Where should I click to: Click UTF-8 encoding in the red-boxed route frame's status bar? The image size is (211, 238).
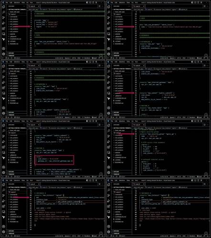pos(74,177)
